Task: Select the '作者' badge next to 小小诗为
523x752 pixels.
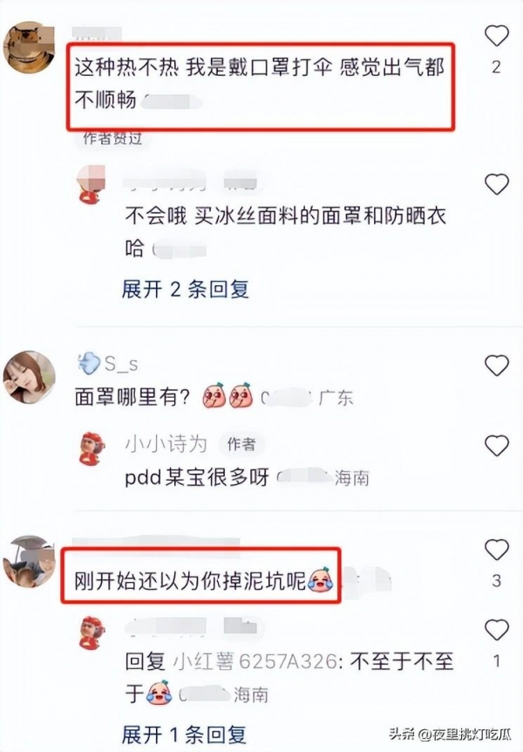Action: click(x=241, y=444)
